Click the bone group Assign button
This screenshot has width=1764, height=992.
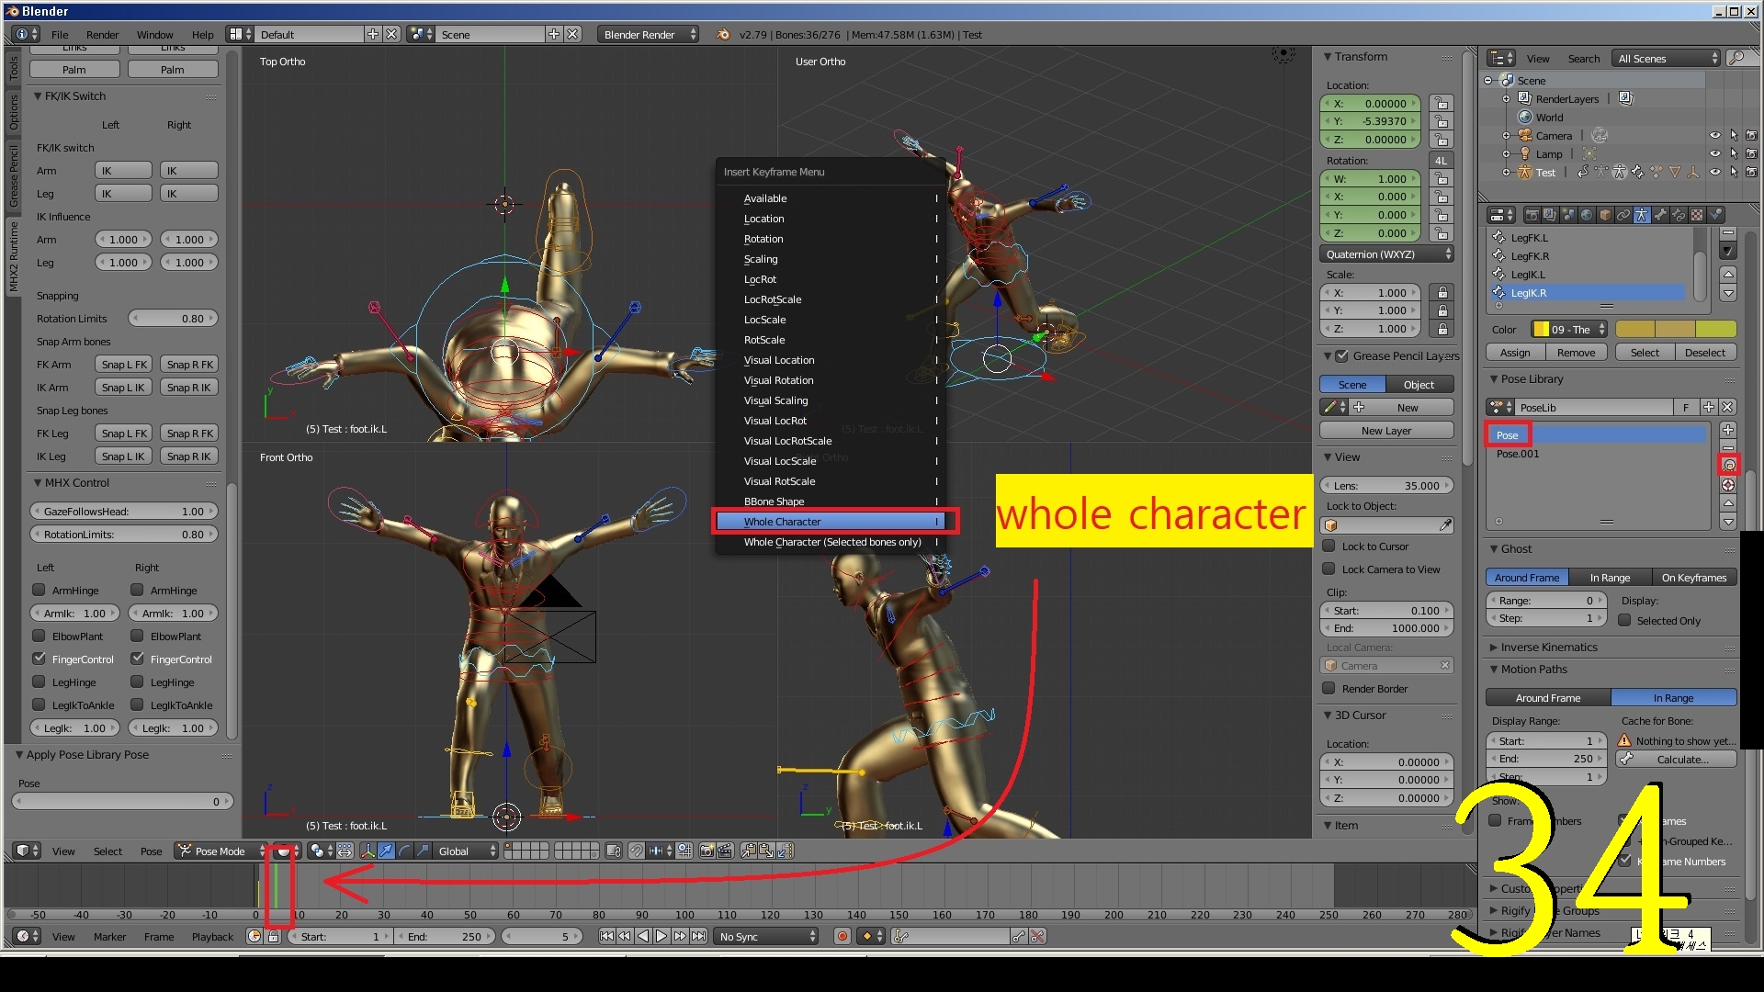coord(1515,353)
